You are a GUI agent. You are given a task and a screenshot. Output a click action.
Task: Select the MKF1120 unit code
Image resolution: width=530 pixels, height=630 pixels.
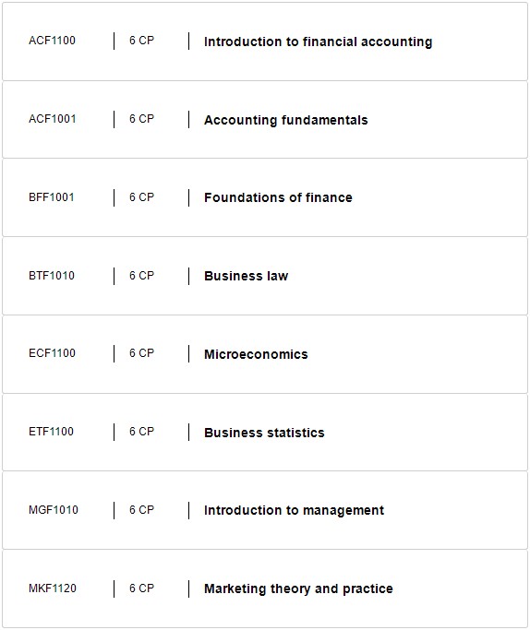pos(53,588)
